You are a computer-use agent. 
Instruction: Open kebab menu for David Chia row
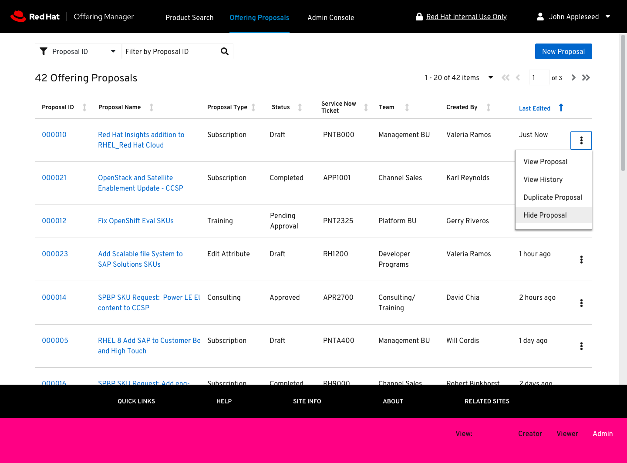point(581,303)
